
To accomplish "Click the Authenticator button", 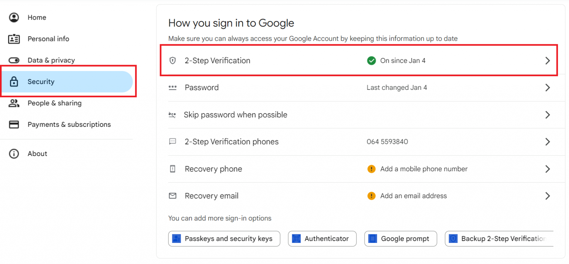I will (322, 238).
